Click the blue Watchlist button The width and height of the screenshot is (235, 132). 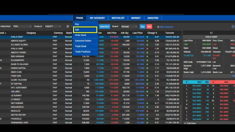104,27
